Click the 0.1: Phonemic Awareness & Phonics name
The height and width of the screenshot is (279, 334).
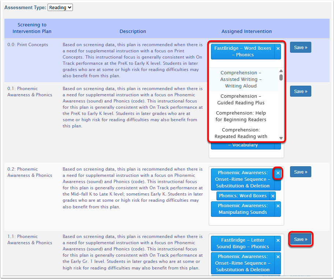tap(30, 92)
